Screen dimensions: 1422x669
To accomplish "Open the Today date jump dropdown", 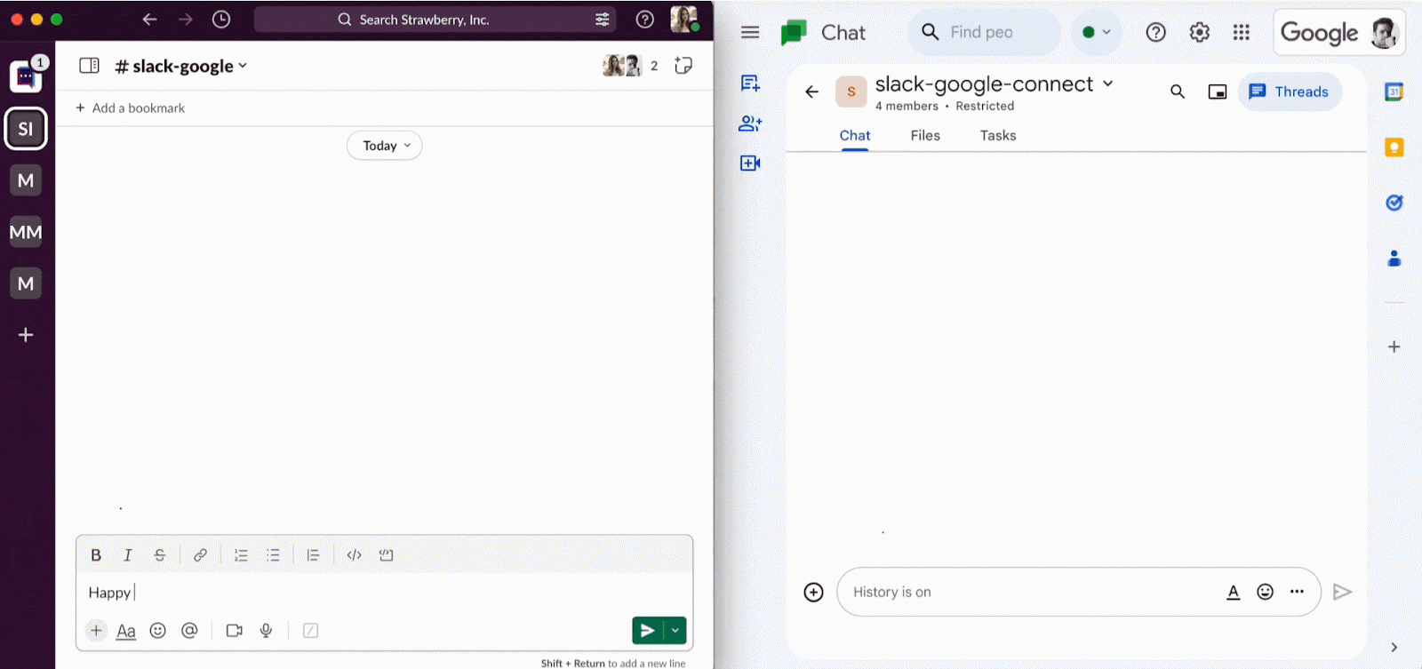I will click(384, 146).
